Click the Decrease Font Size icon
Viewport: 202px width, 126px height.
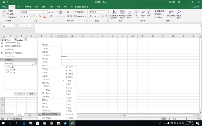tap(52, 12)
